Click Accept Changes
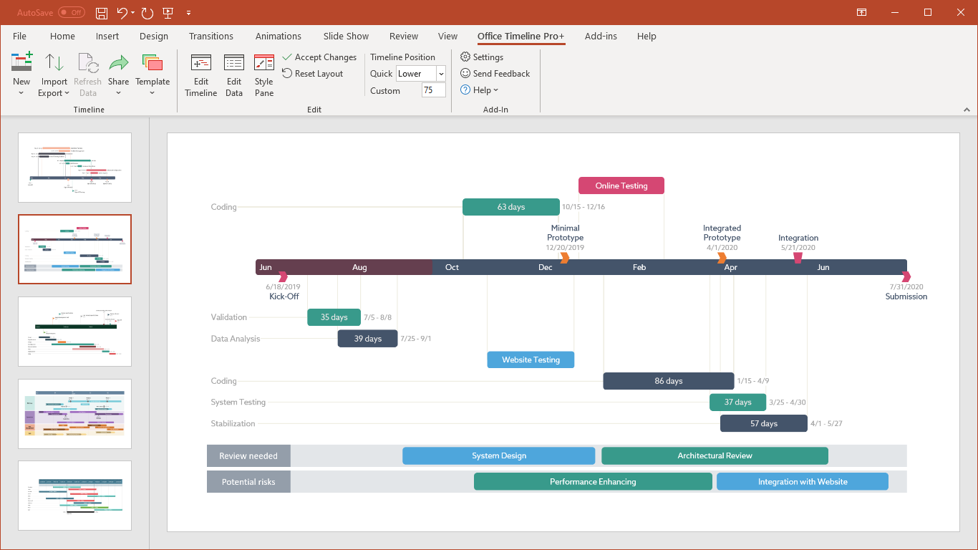This screenshot has height=550, width=978. (320, 57)
